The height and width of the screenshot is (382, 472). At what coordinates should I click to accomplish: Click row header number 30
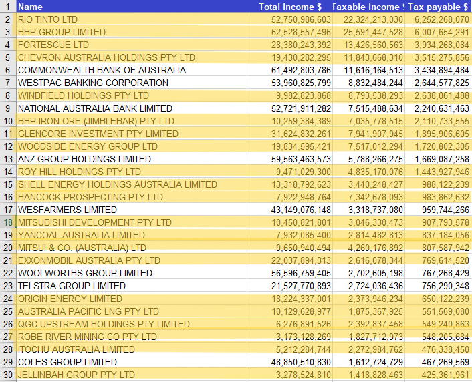click(x=8, y=375)
